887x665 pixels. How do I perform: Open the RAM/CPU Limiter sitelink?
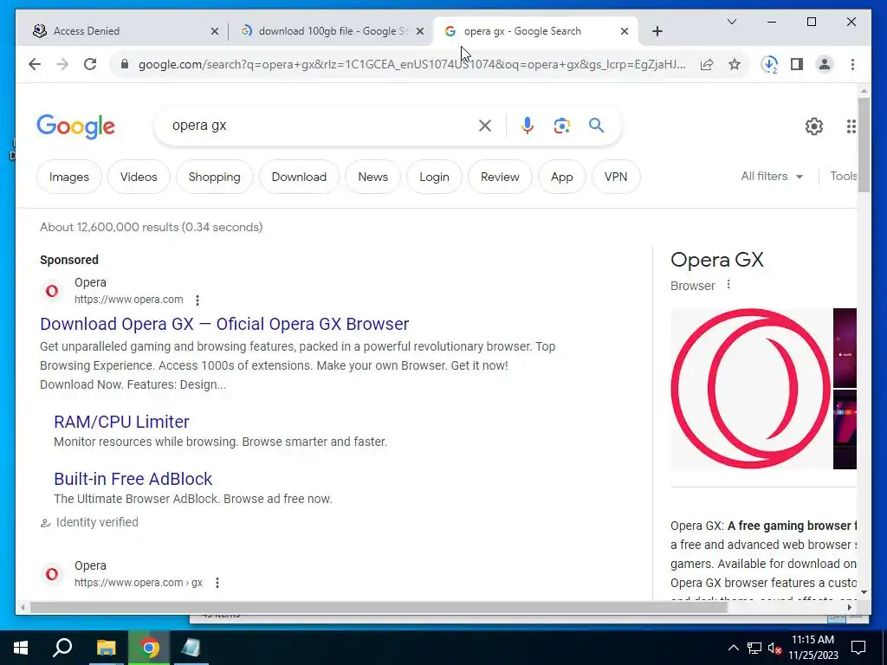click(121, 422)
